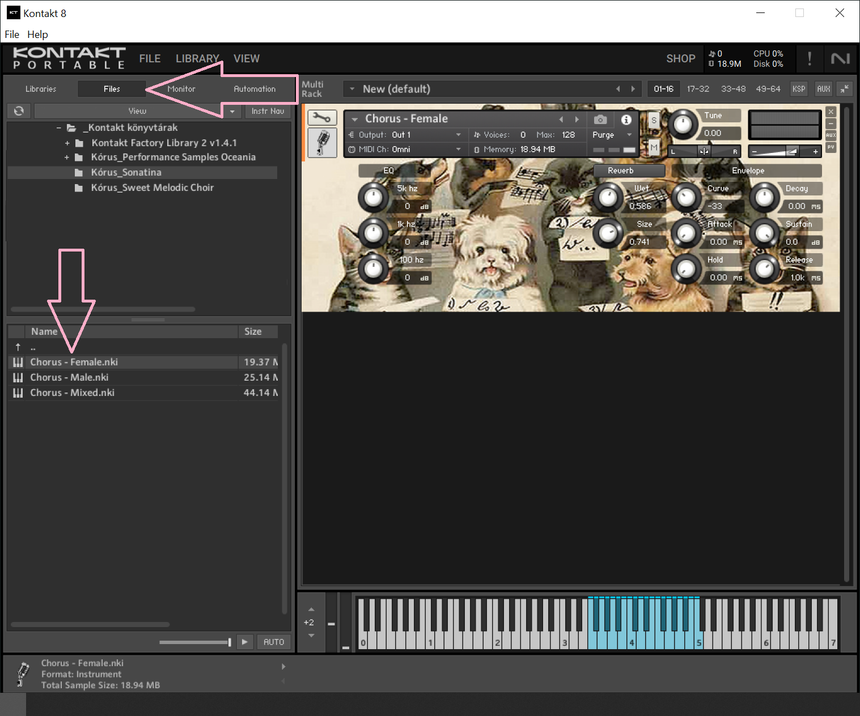
Task: Click the Native Instruments logo icon
Action: pos(840,58)
